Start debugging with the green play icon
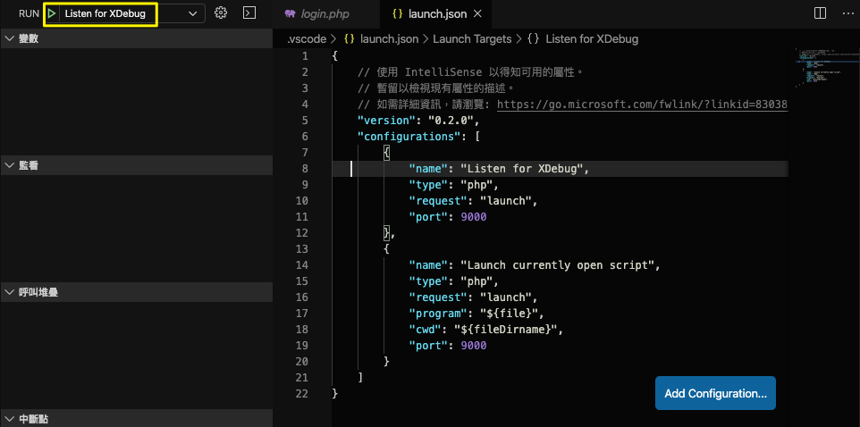This screenshot has width=860, height=427. 52,13
